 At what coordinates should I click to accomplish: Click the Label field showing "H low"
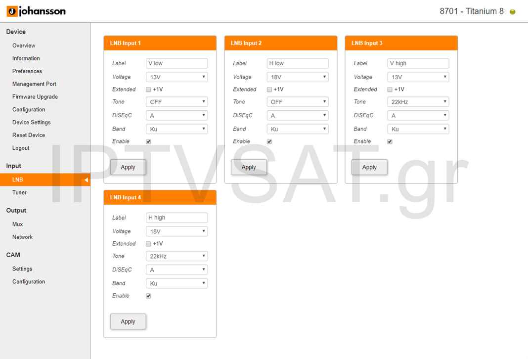297,63
